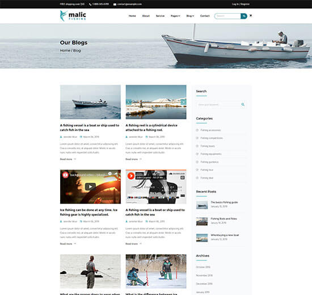Click Read more arrow of first post
Screen dimensions: 312x295
click(x=75, y=159)
